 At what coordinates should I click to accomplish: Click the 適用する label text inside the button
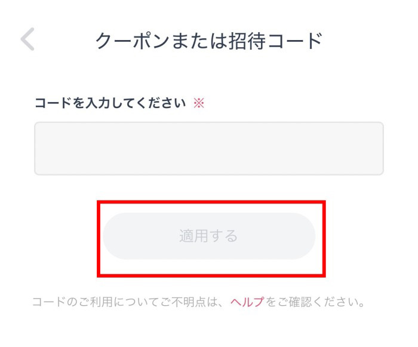coord(208,237)
